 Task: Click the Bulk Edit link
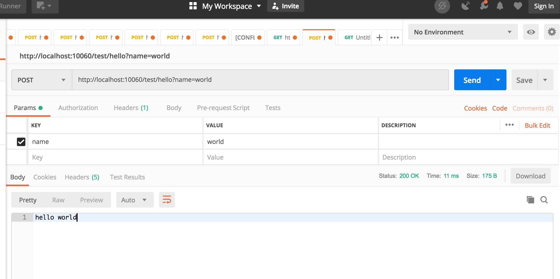[x=537, y=125]
